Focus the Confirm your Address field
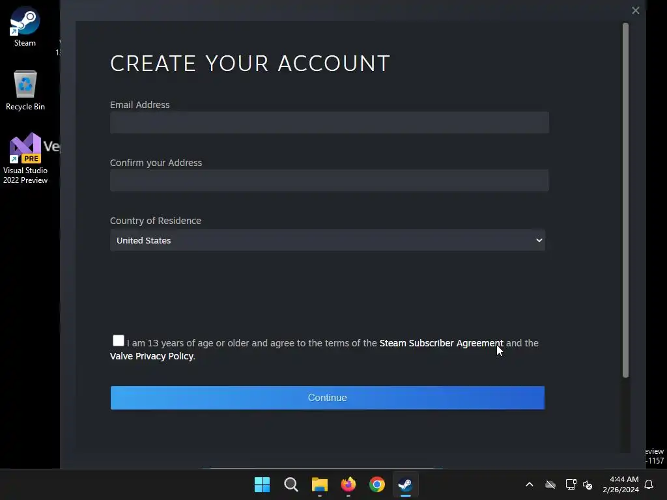 329,180
